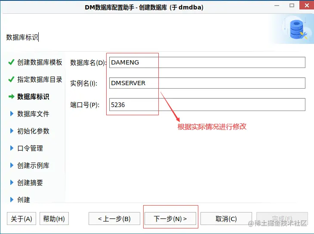The height and width of the screenshot is (234, 314).
Task: Click the window title bar text
Action: coord(144,7)
